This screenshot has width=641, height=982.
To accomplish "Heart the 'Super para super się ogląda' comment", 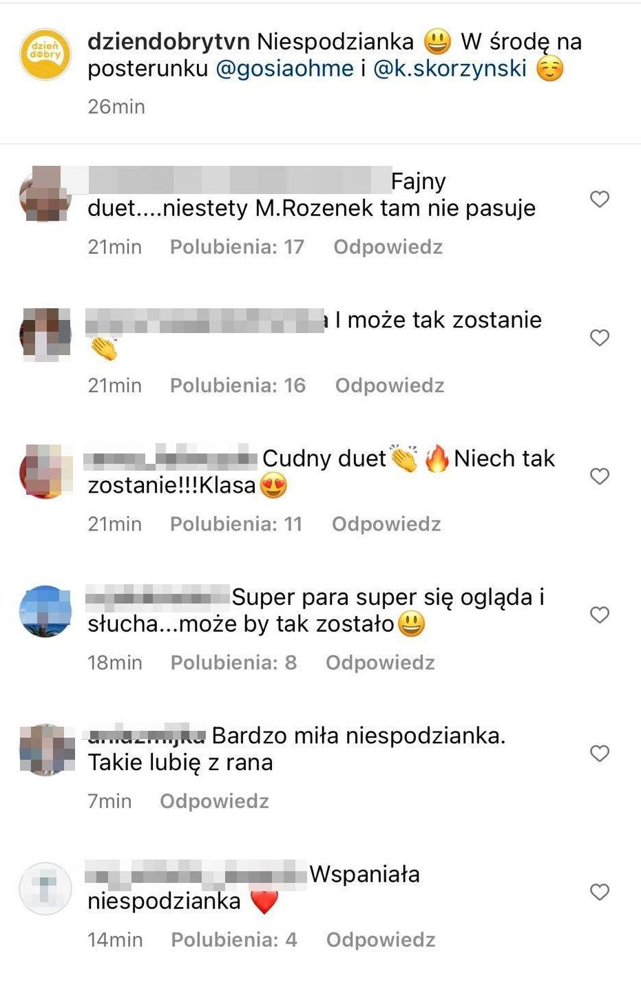I will 600,615.
